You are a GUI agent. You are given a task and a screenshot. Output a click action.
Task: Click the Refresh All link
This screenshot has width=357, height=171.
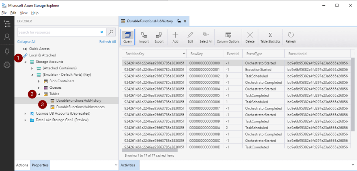pyautogui.click(x=108, y=42)
